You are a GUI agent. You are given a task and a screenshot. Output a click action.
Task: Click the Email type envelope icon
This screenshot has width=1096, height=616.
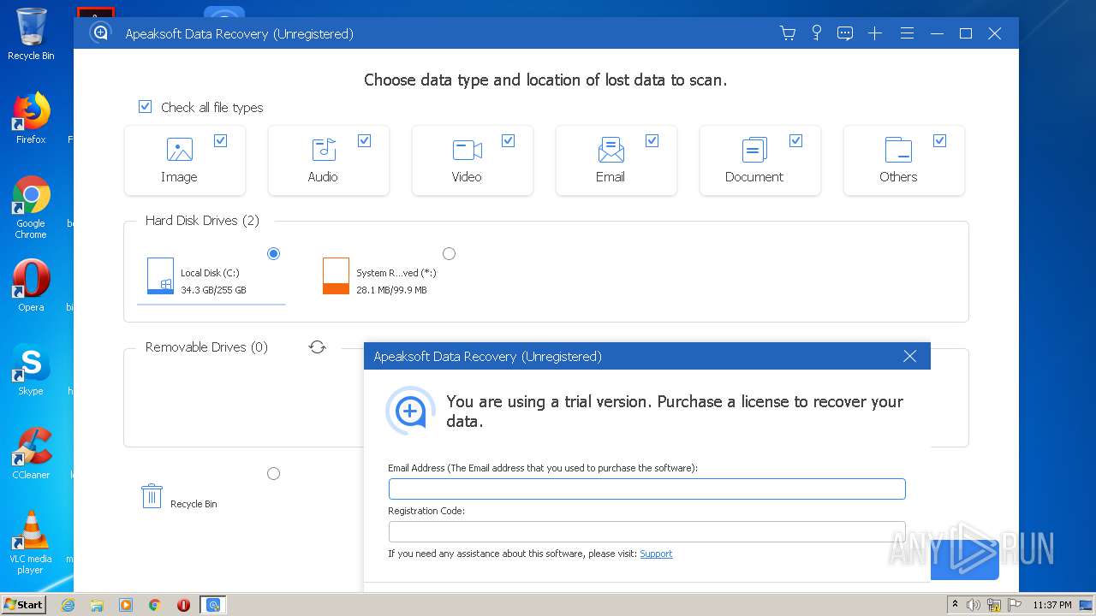click(x=611, y=150)
